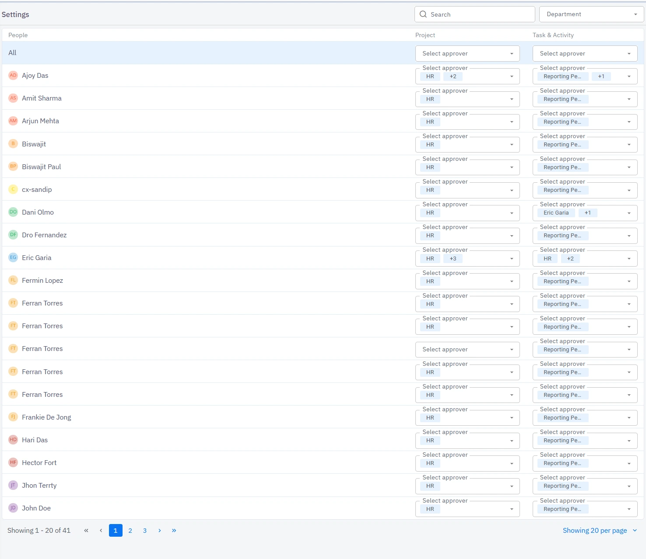The height and width of the screenshot is (559, 646).
Task: Open Project approver dropdown for All row
Action: point(467,54)
